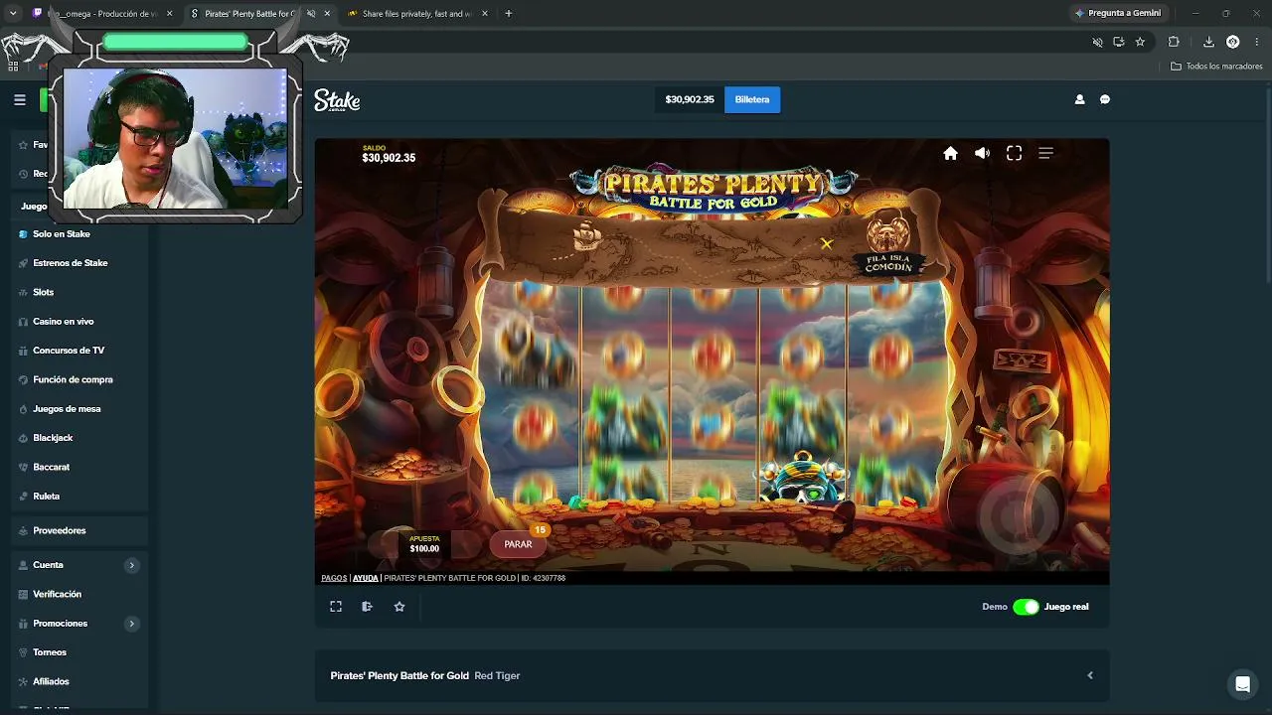1272x715 pixels.
Task: Select Ruleta in sidebar
Action: pos(47,497)
